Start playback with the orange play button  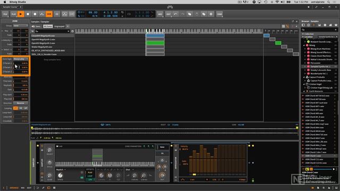pos(21,14)
